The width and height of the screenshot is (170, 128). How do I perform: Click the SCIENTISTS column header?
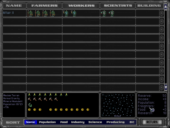pos(118,6)
